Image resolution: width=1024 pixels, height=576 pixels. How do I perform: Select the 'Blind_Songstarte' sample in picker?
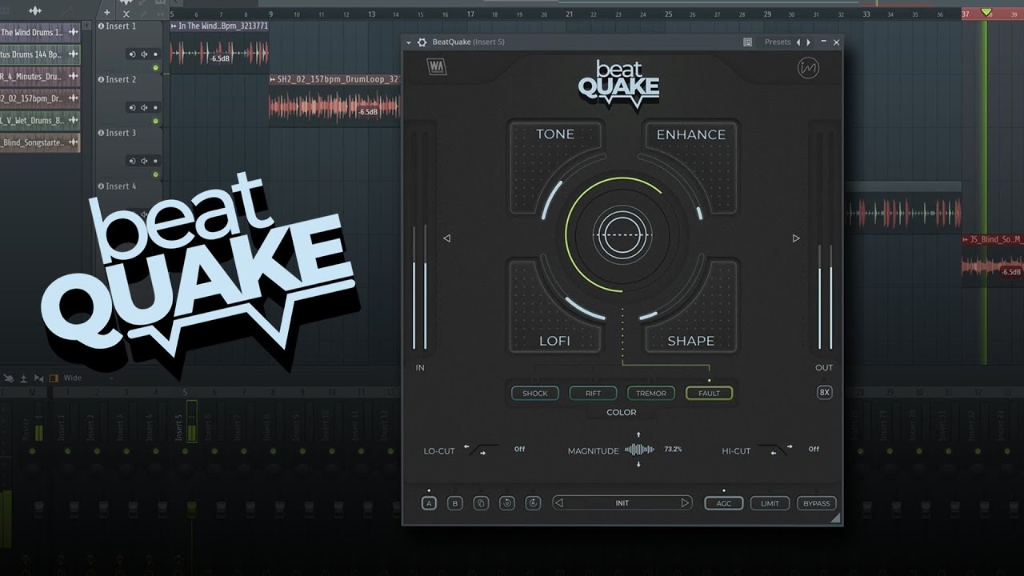pos(40,143)
